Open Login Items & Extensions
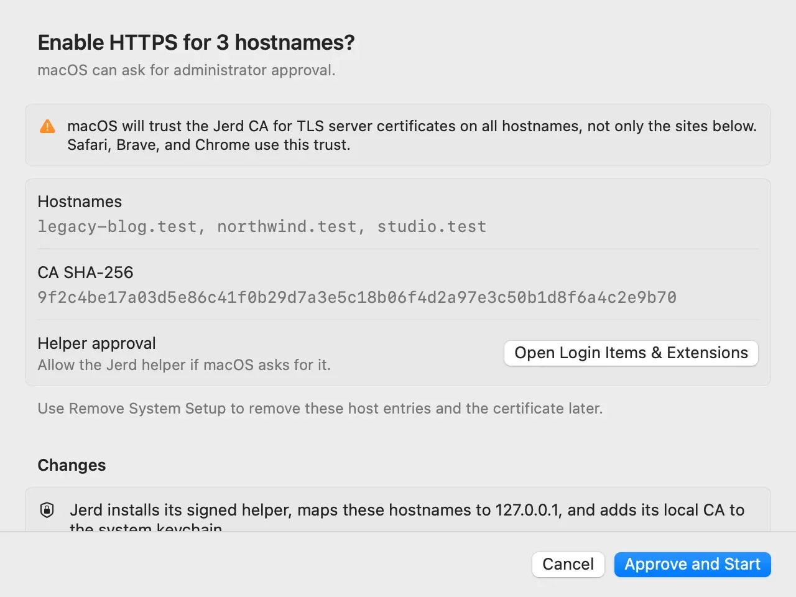 [631, 353]
